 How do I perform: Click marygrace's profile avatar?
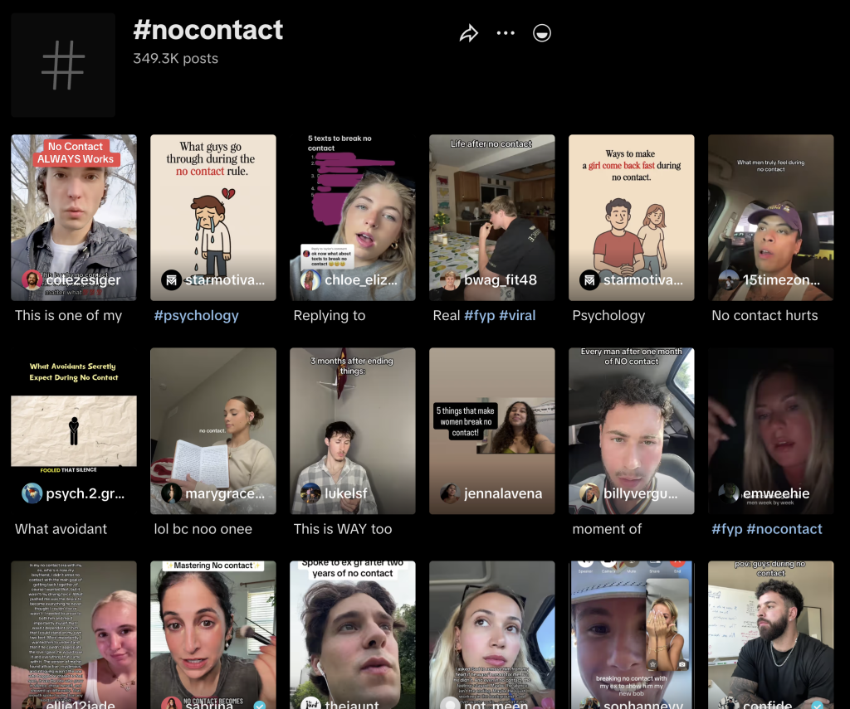pos(172,493)
